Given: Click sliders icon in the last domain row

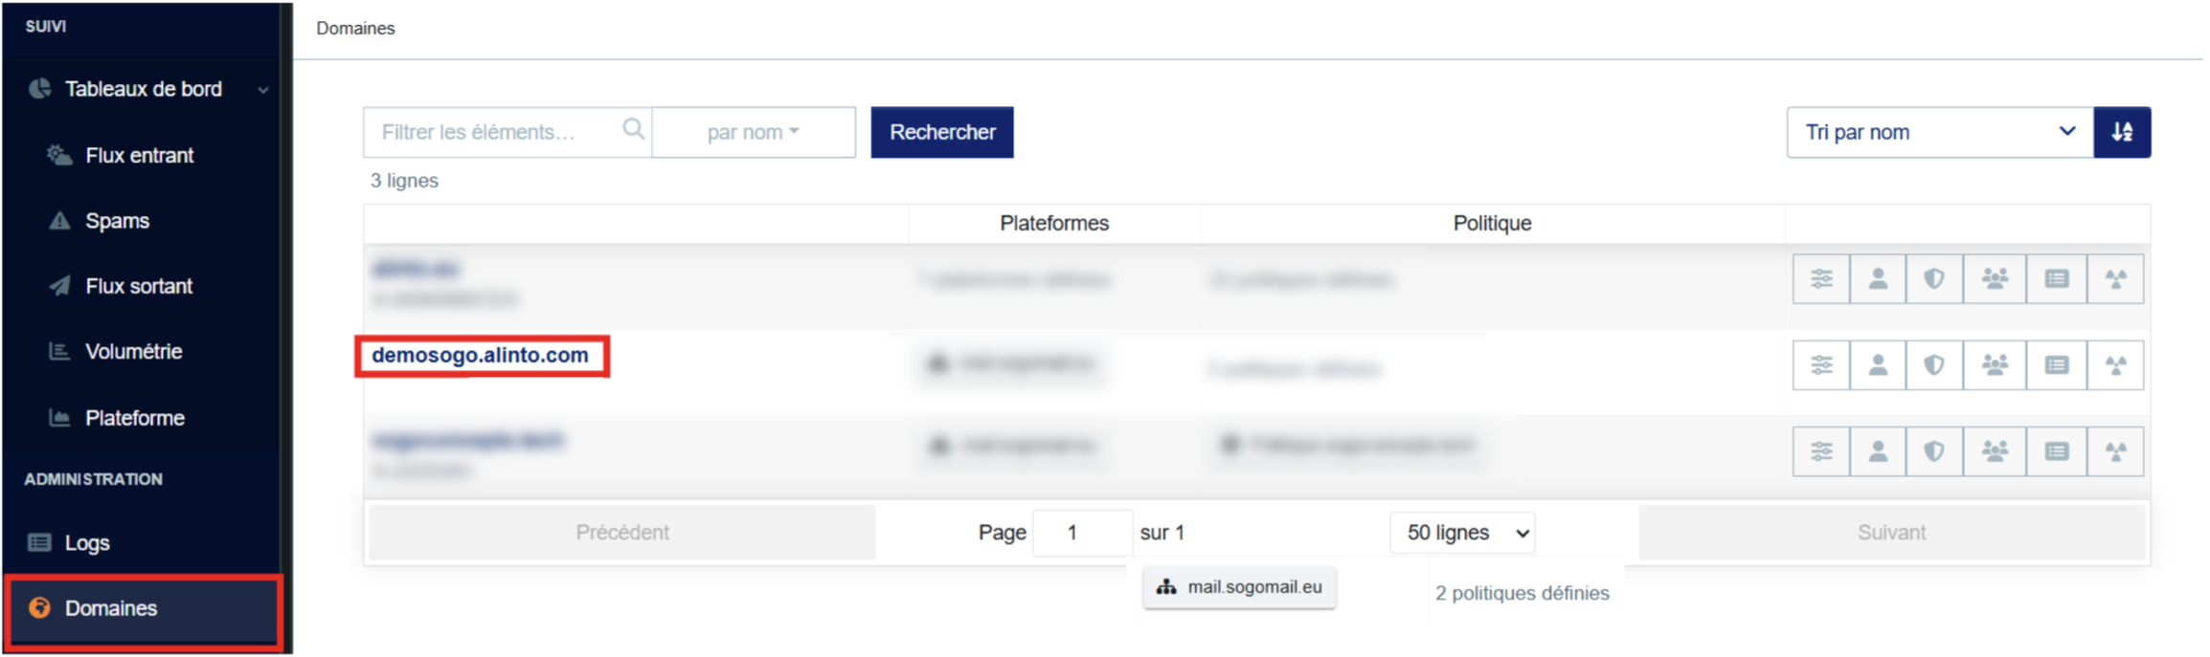Looking at the screenshot, I should [x=1821, y=451].
